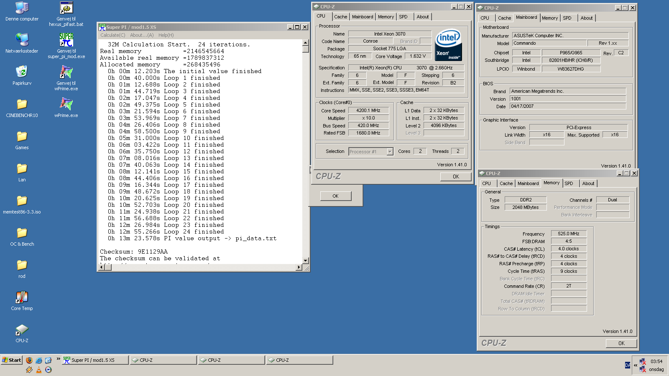Select Genvej til wPrime.exe shortcut

coord(66,78)
